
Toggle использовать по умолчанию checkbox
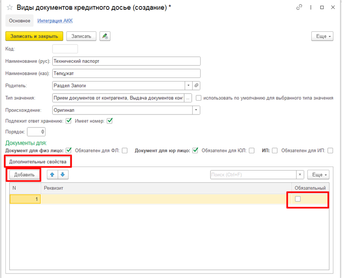198,98
